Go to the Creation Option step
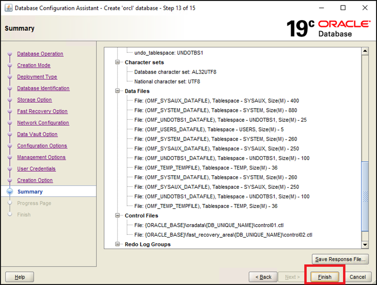Screen dimensions: 377x285 click(35, 180)
